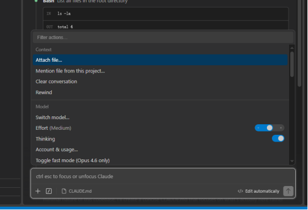Click the CLAUDE.md file chip

point(77,191)
